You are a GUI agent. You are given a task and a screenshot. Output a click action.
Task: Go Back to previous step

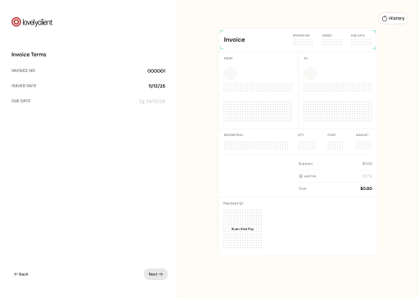(21, 274)
